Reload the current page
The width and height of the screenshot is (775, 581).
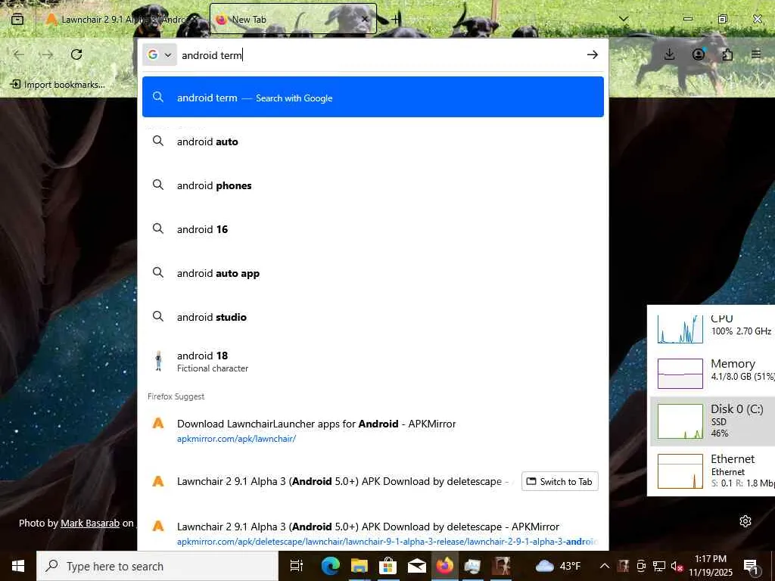click(x=76, y=54)
